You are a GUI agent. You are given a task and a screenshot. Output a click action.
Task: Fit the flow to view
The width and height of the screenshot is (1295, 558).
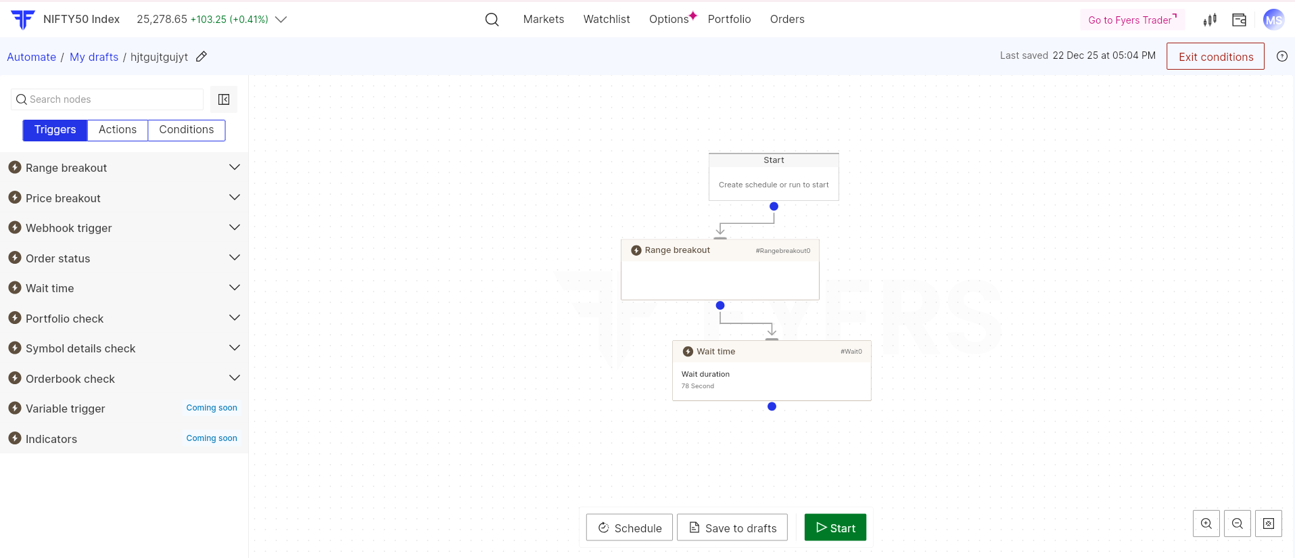[x=1268, y=524]
